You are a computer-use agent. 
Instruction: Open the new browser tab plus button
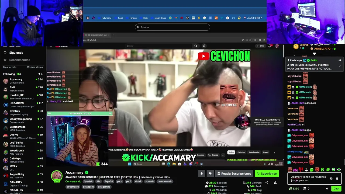coord(113,35)
